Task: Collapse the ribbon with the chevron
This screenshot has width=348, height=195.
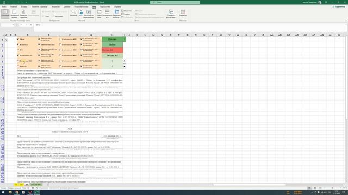Action: 346,21
